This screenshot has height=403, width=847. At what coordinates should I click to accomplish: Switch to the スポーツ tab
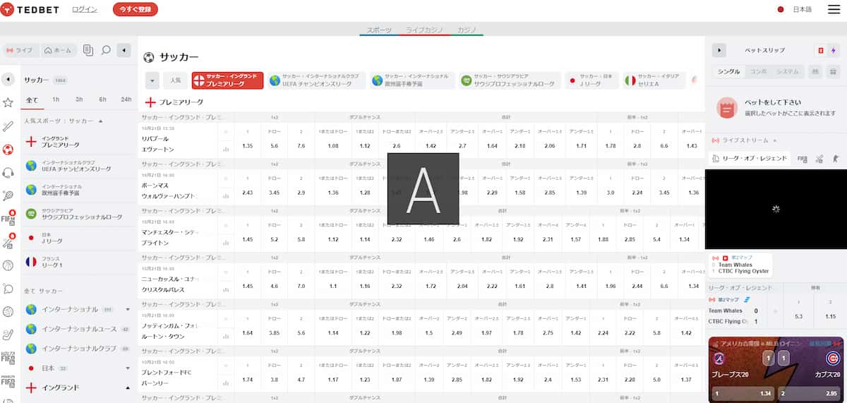380,30
